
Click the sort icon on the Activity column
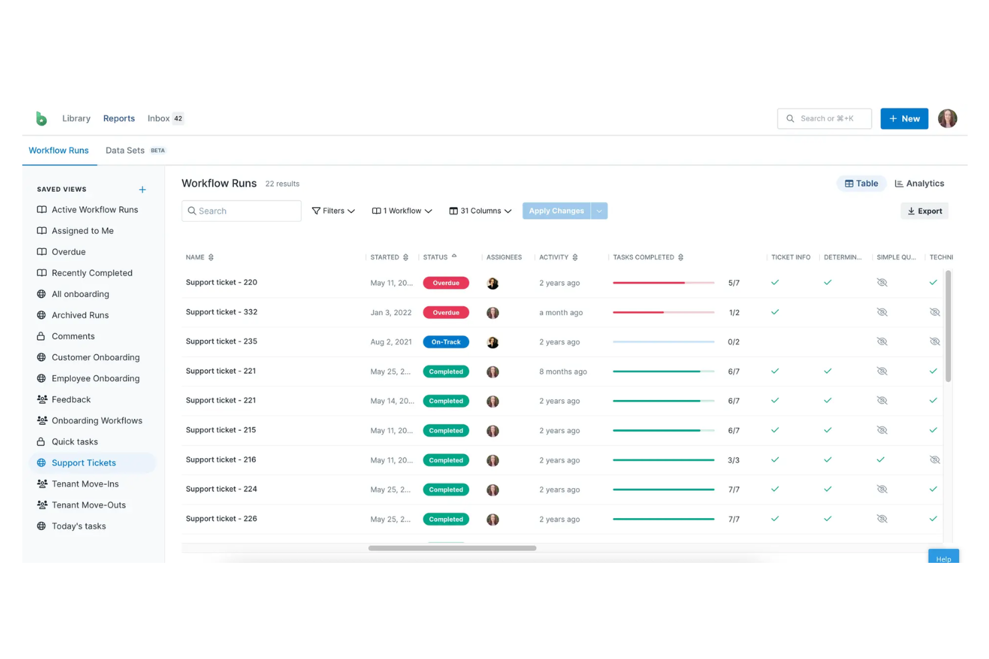pos(575,257)
